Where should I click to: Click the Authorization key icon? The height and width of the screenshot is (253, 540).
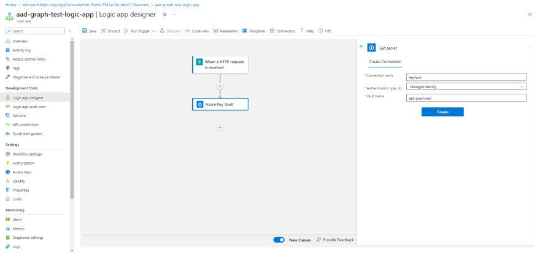(x=8, y=163)
